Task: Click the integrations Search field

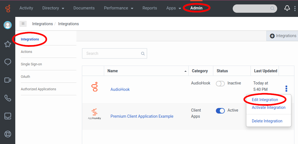Action: [112, 53]
